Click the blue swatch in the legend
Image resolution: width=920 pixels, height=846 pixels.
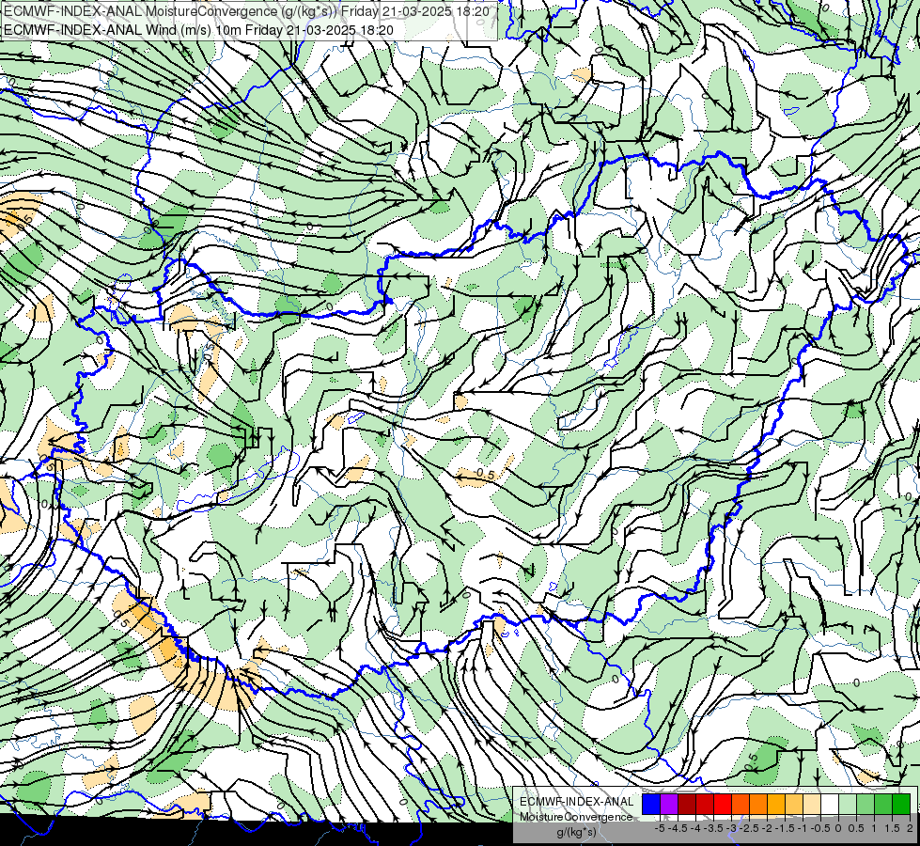[651, 805]
